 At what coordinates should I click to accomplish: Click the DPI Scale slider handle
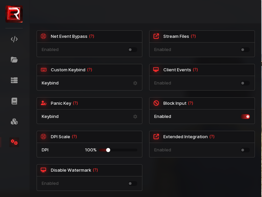tap(108, 150)
